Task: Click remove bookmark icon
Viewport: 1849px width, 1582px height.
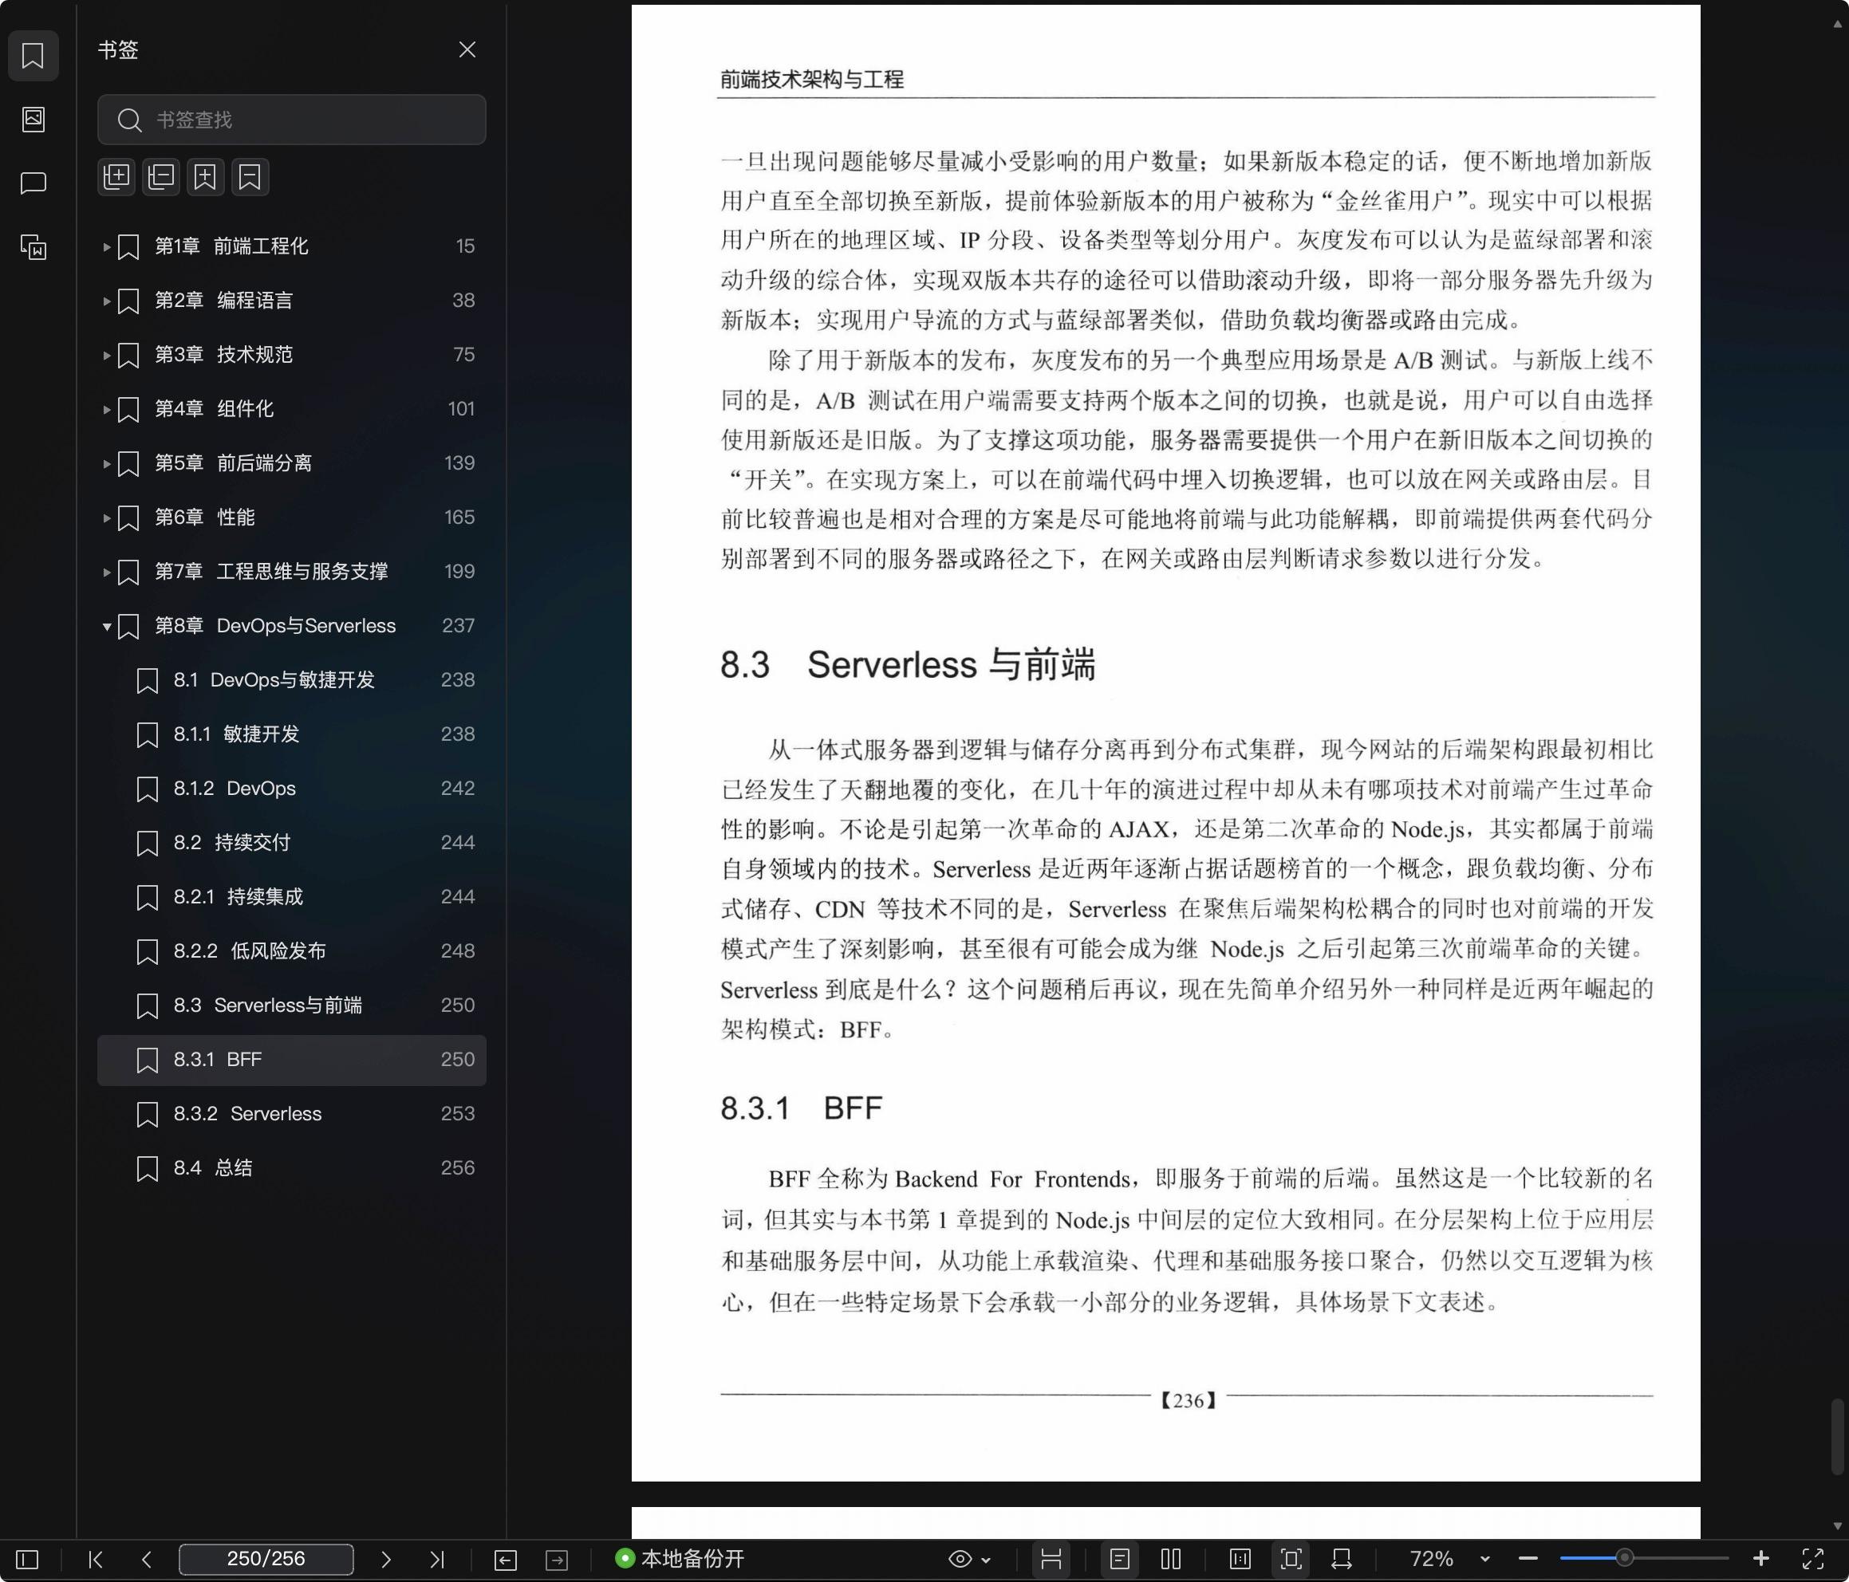Action: (x=250, y=177)
